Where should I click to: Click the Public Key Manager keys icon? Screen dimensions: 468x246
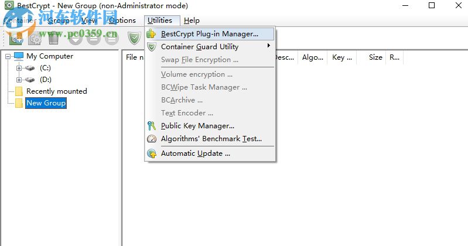(152, 126)
